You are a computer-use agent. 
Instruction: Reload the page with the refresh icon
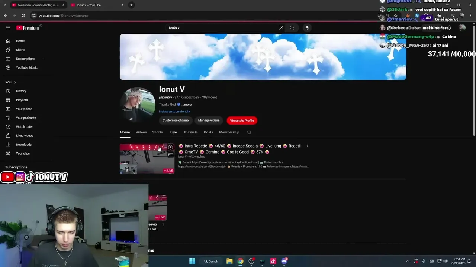coord(23,16)
